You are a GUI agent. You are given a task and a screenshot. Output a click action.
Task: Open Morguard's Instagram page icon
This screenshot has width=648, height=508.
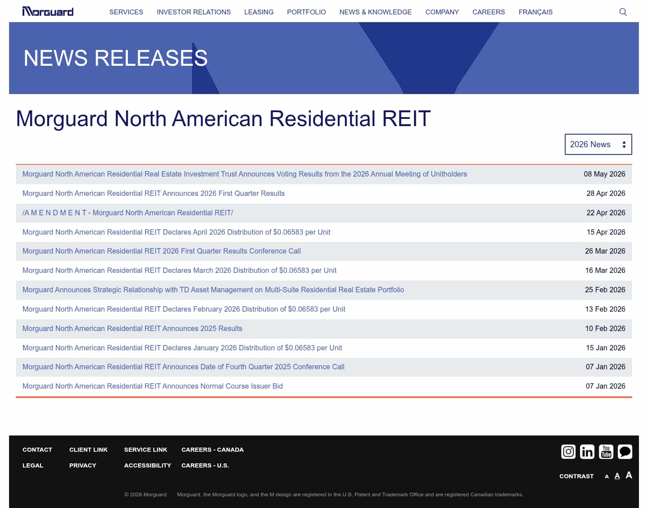[x=568, y=451]
